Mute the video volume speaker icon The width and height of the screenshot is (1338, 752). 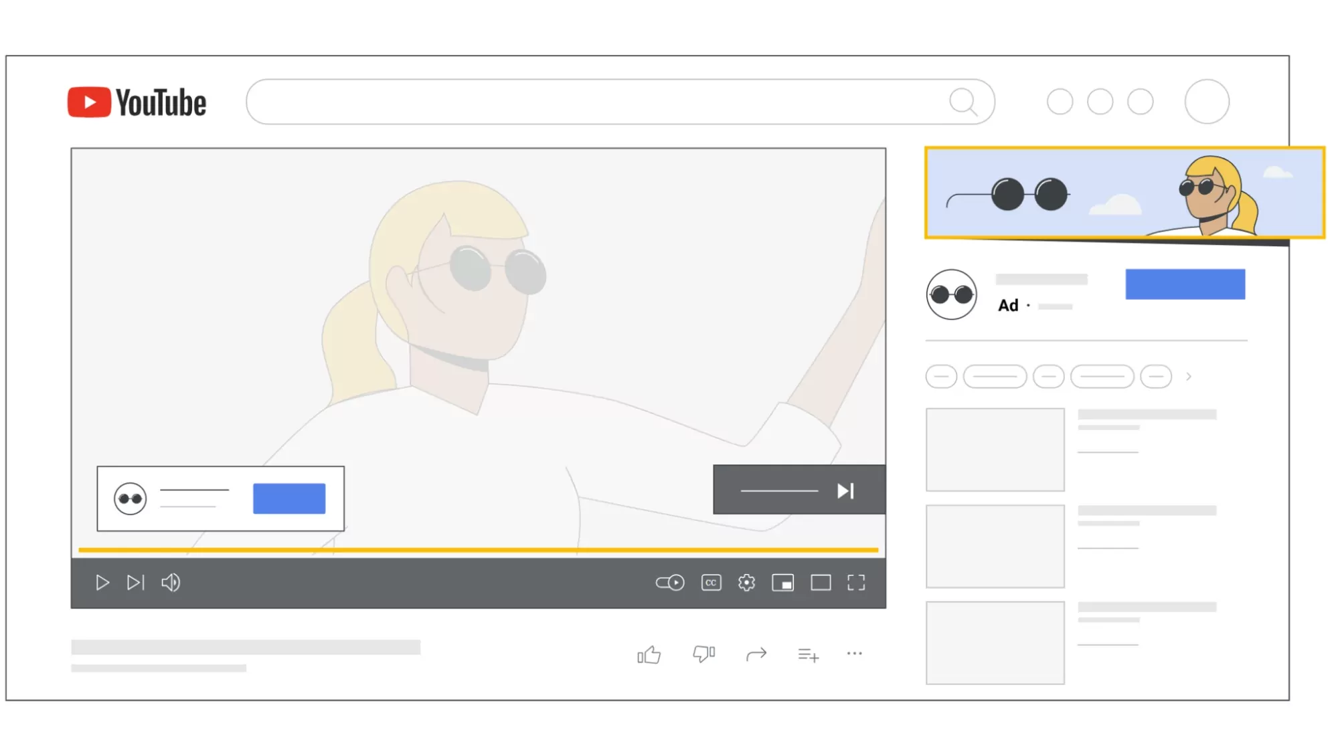click(171, 583)
